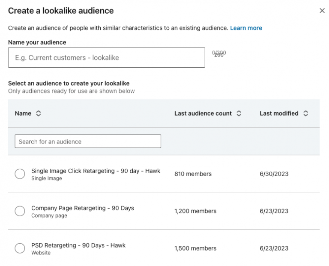The width and height of the screenshot is (329, 266).
Task: Click the 6/30/2023 modified date
Action: [x=274, y=174]
